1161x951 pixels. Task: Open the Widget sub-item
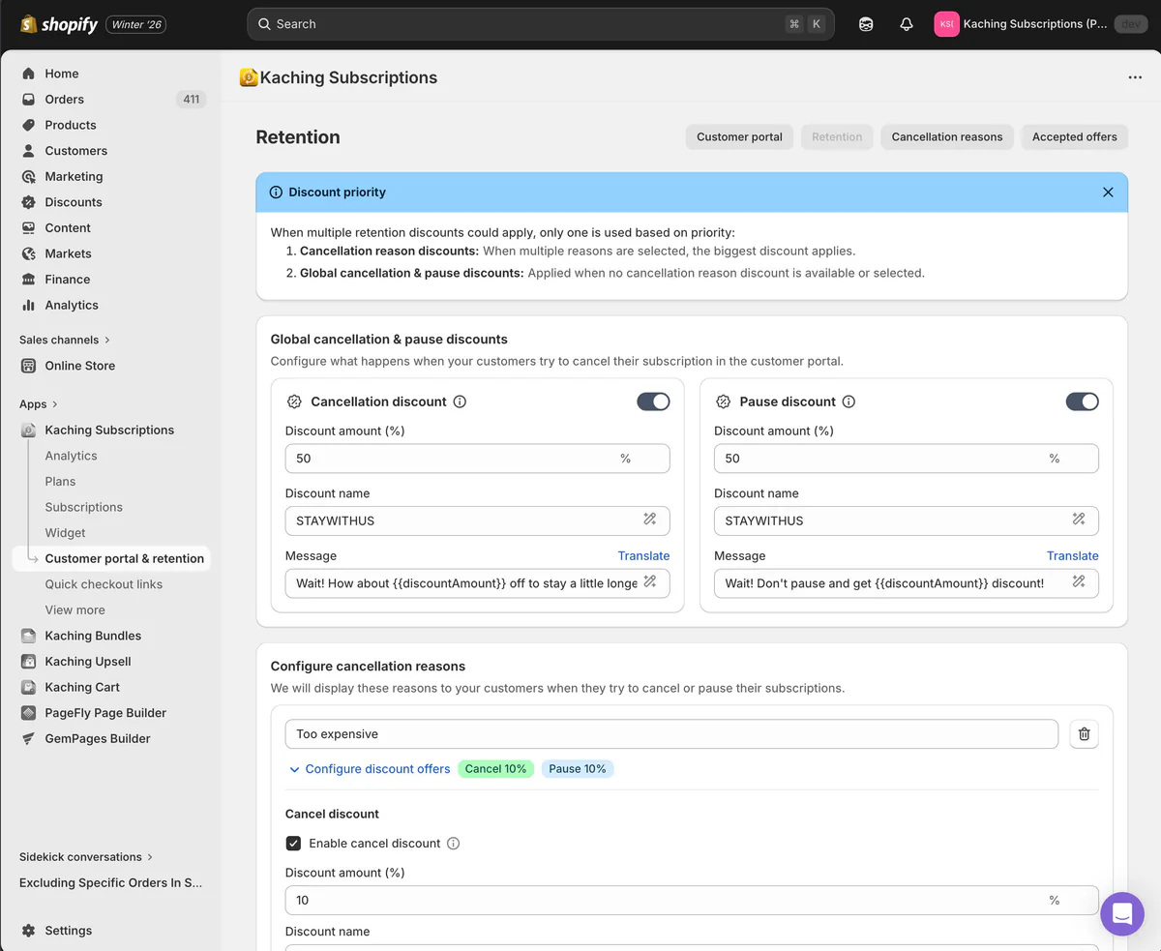pos(65,533)
